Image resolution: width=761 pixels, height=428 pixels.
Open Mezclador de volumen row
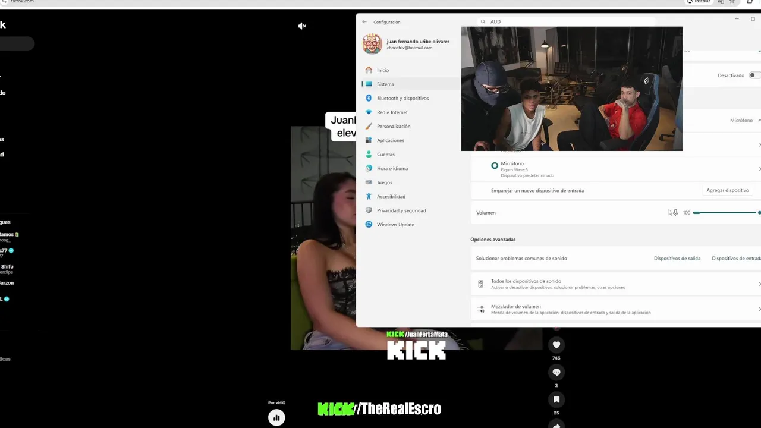615,309
